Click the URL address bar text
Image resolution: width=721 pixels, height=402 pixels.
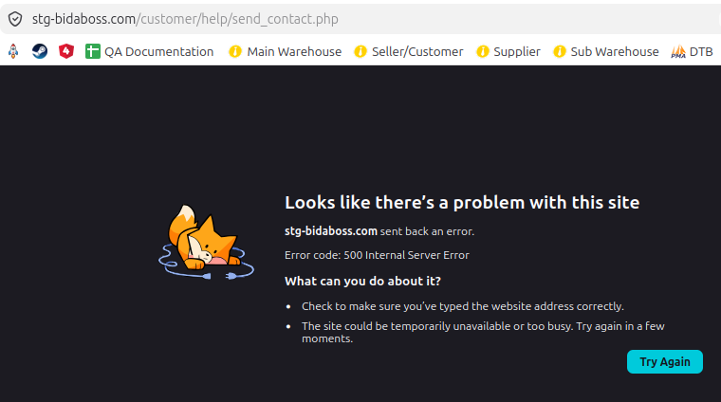click(185, 19)
